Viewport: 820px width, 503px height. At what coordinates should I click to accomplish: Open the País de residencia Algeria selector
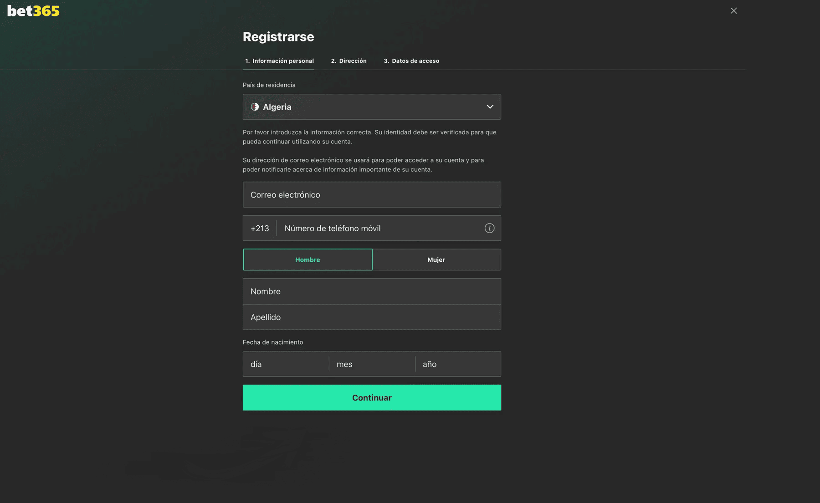tap(372, 107)
